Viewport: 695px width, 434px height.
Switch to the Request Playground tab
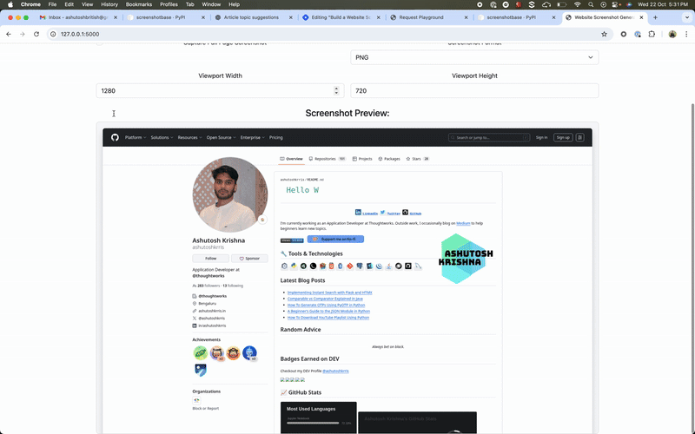424,17
